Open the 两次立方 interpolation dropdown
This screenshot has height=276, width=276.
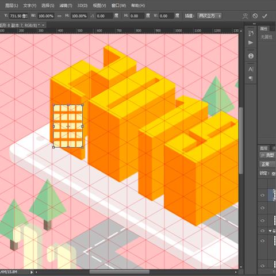(209, 16)
